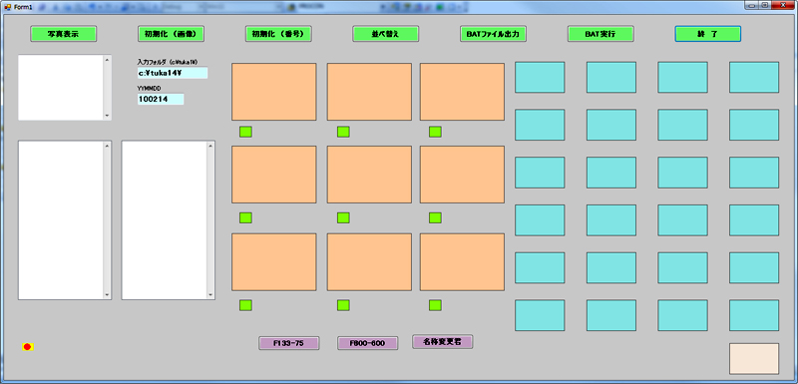Select the orange panel in row two, column three

pos(462,175)
